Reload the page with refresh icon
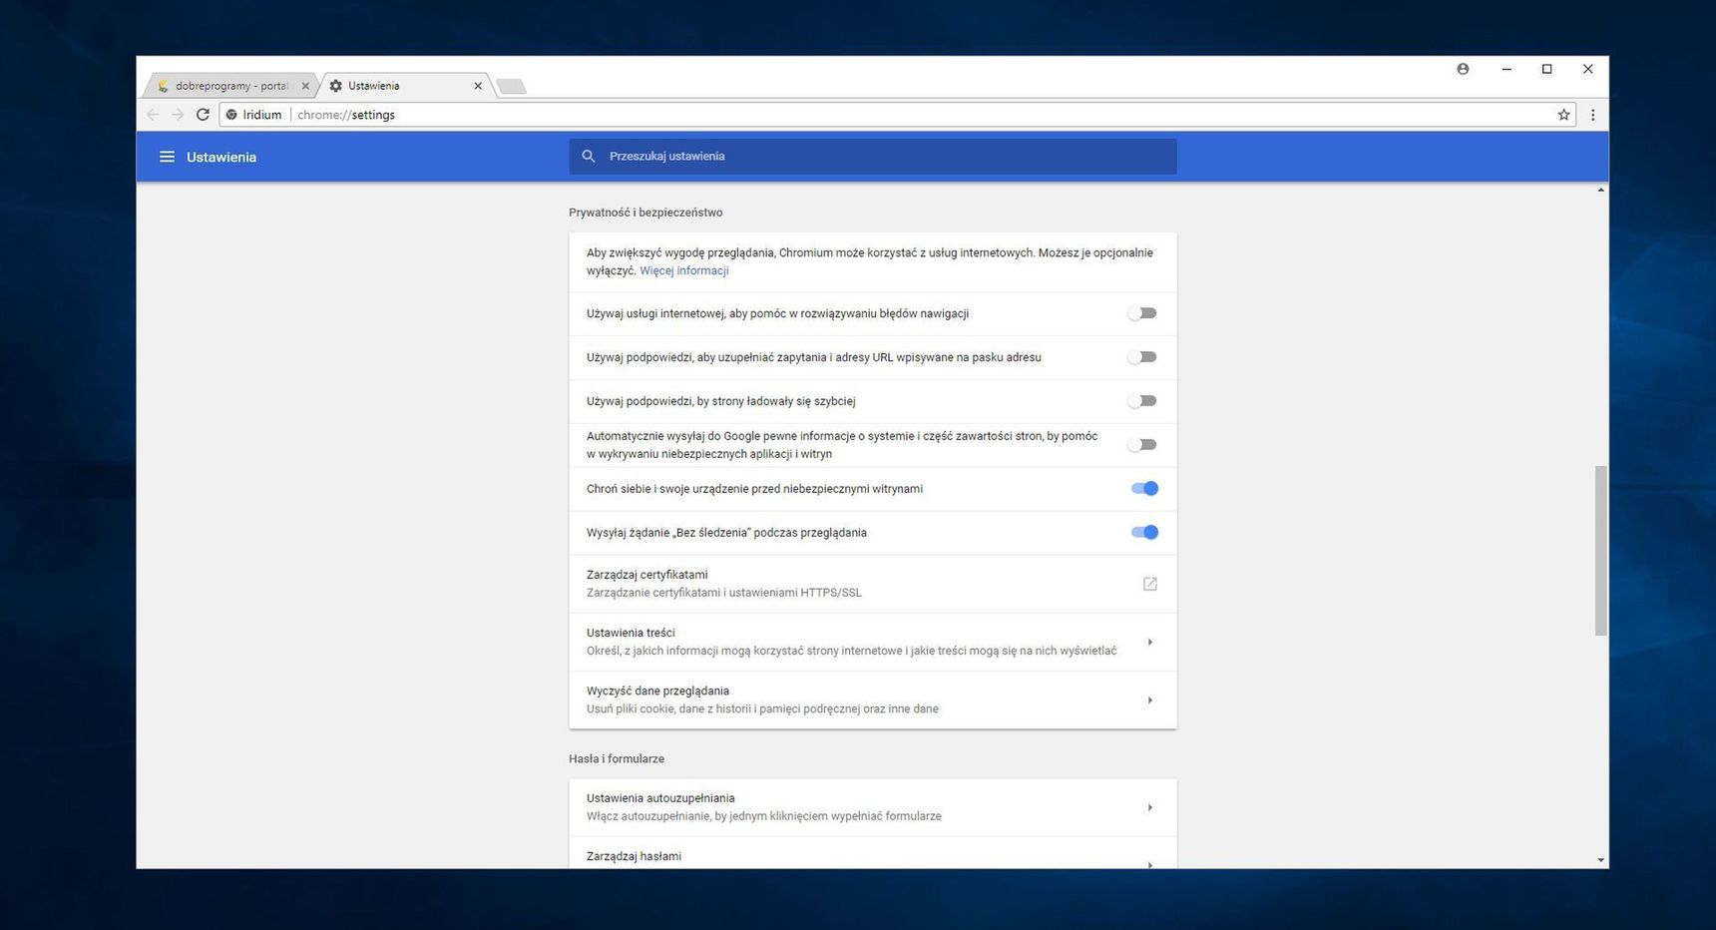The width and height of the screenshot is (1716, 930). 203,115
